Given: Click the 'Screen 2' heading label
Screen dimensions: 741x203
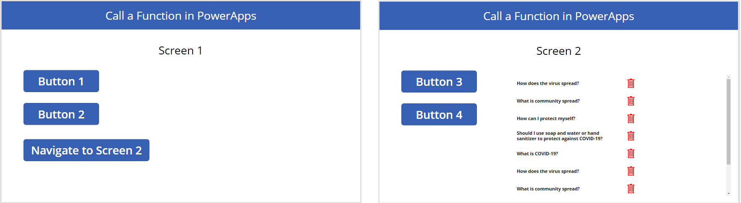Looking at the screenshot, I should [x=558, y=51].
